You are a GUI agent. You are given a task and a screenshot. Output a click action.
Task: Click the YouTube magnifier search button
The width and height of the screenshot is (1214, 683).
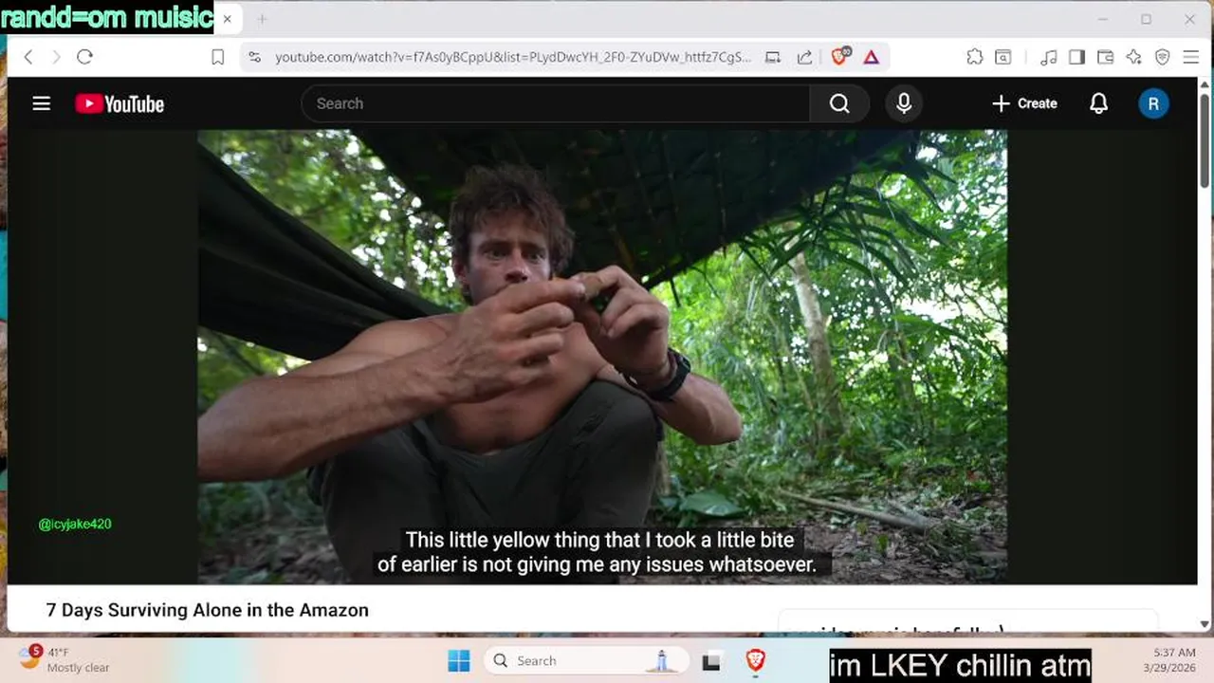[839, 103]
